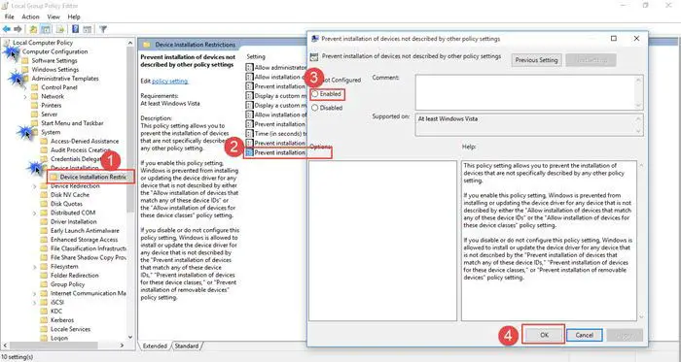The height and width of the screenshot is (362, 681).
Task: Click the Start Menu and Taskbar folder icon
Action: click(35, 123)
